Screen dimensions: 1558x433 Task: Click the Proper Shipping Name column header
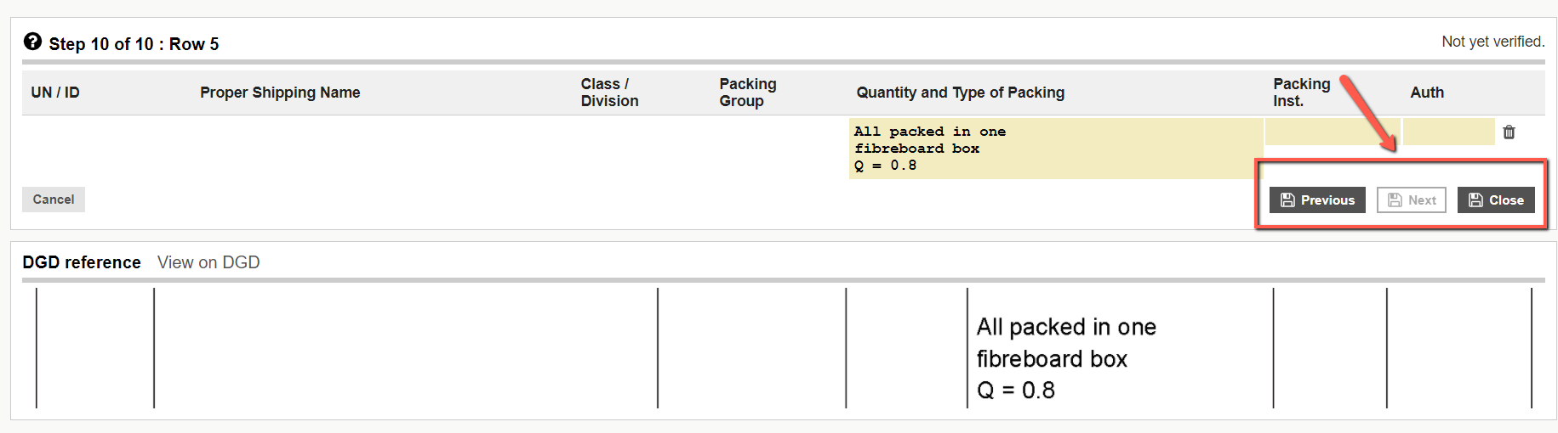(x=280, y=93)
